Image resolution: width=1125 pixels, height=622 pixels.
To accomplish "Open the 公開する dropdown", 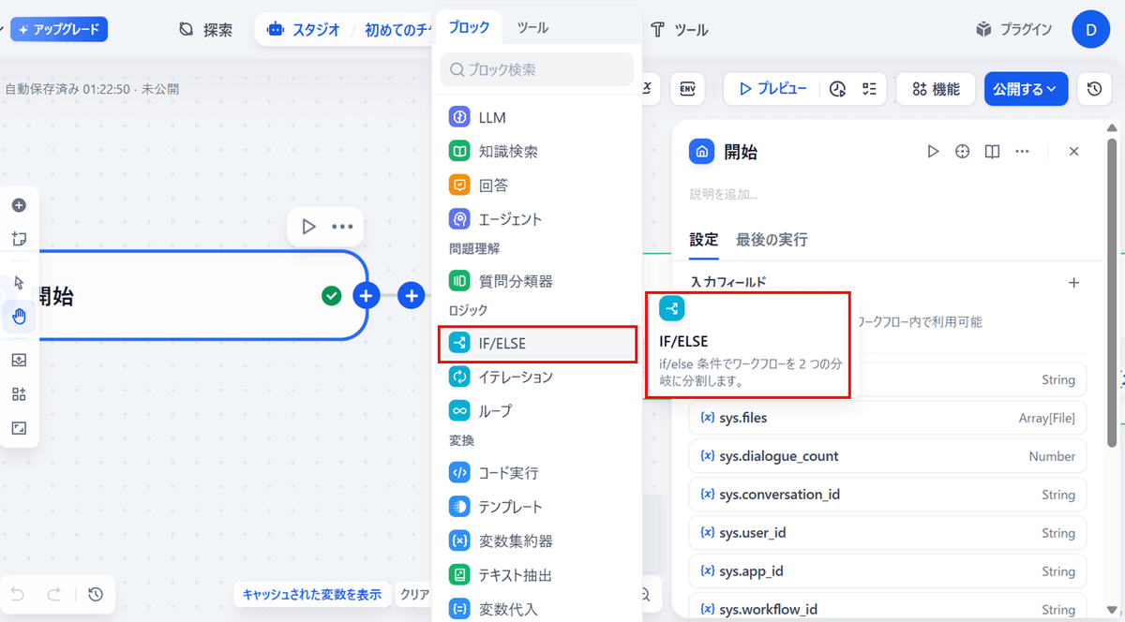I will [1026, 89].
